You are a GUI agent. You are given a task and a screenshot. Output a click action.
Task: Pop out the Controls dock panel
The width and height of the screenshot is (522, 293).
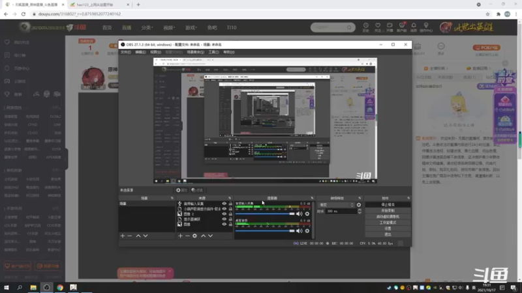(x=408, y=198)
